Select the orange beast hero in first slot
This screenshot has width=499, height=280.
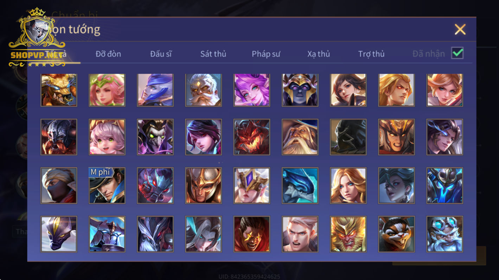(x=59, y=90)
